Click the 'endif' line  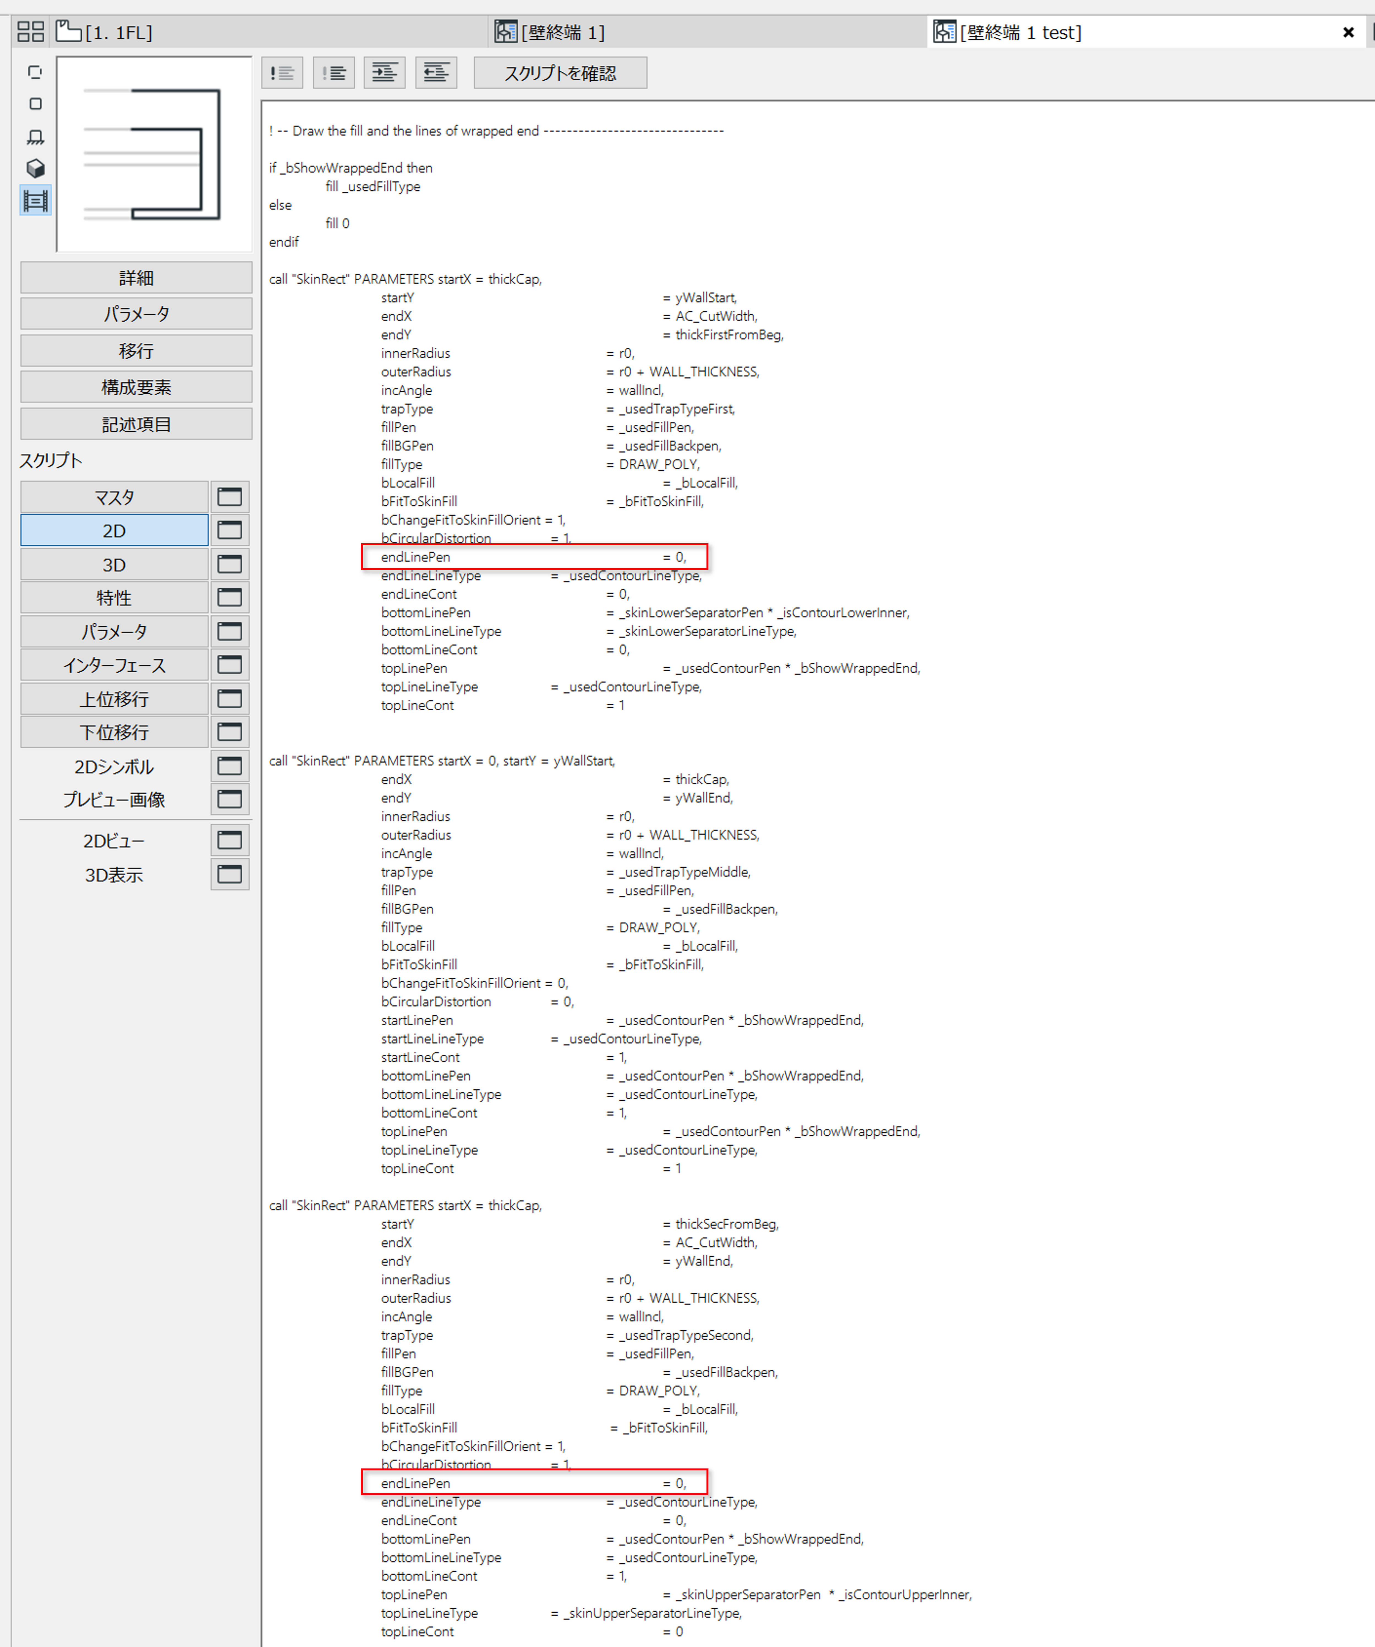pyautogui.click(x=284, y=242)
